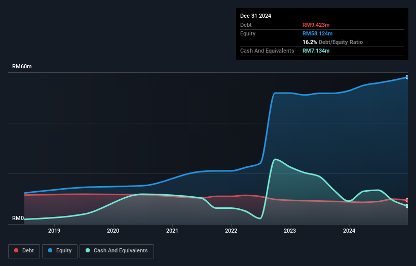The width and height of the screenshot is (416, 266).
Task: Click Cash And Equivalents label in tooltip
Action: (x=267, y=51)
